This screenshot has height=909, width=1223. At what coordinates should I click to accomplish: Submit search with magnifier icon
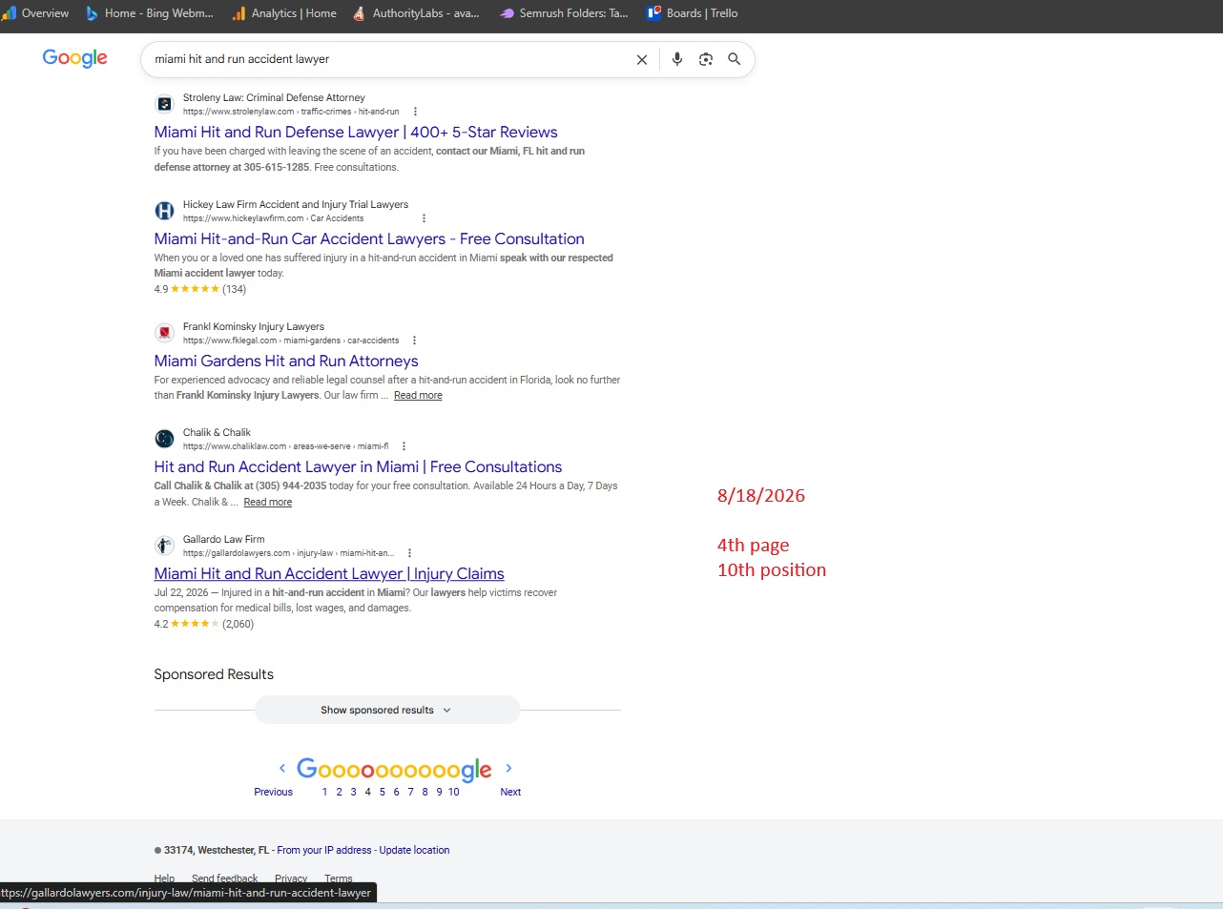click(735, 59)
